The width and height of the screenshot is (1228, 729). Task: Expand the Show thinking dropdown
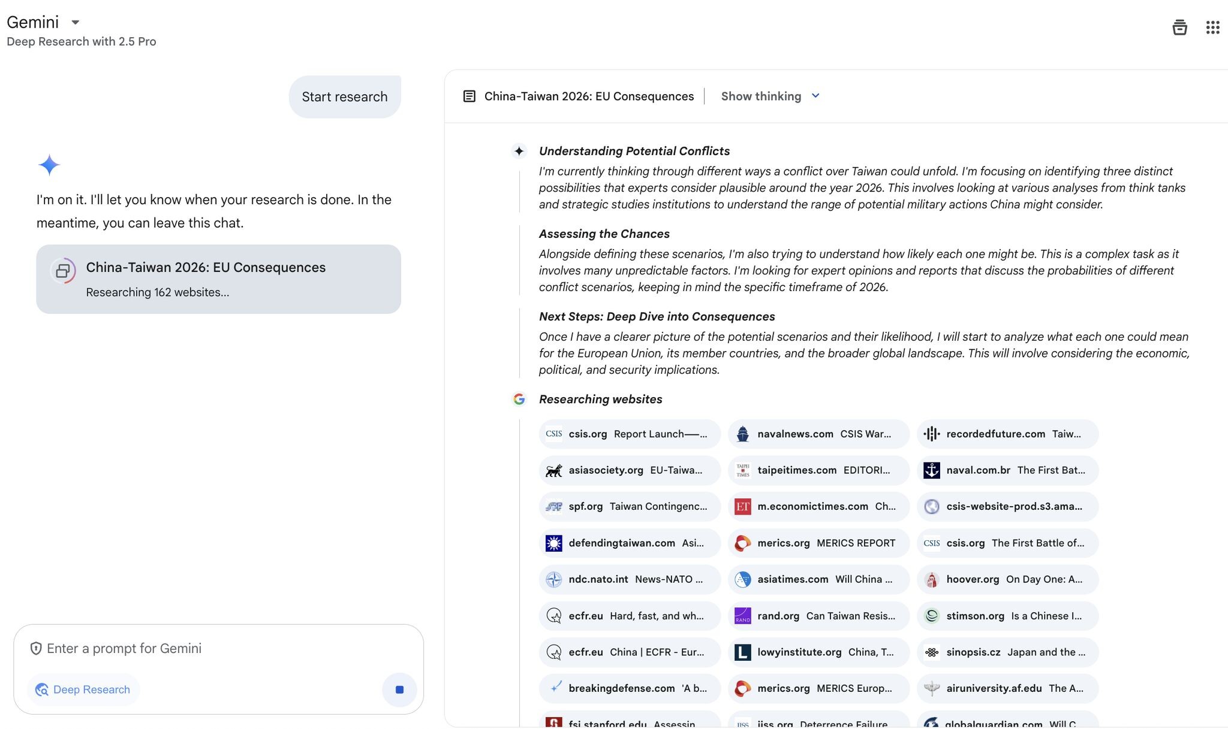click(x=770, y=96)
